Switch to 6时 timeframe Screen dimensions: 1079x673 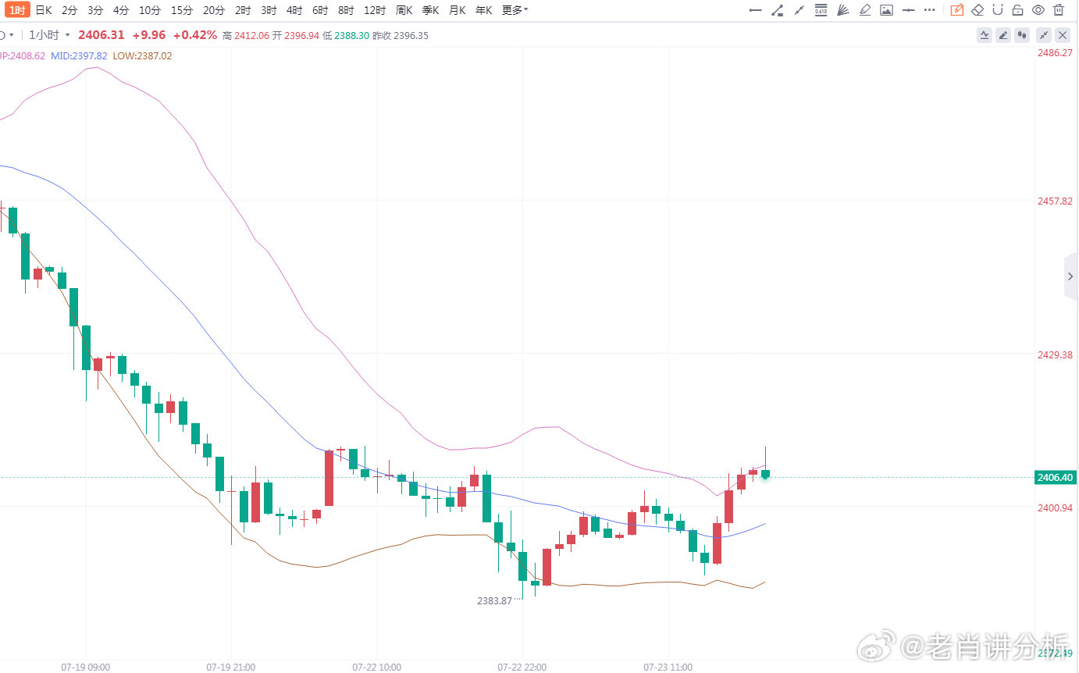tap(320, 10)
